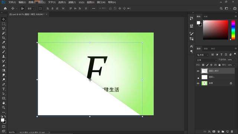Select the Eyedropper tool
Viewport: 238px width, 134px height.
pyautogui.click(x=3, y=42)
